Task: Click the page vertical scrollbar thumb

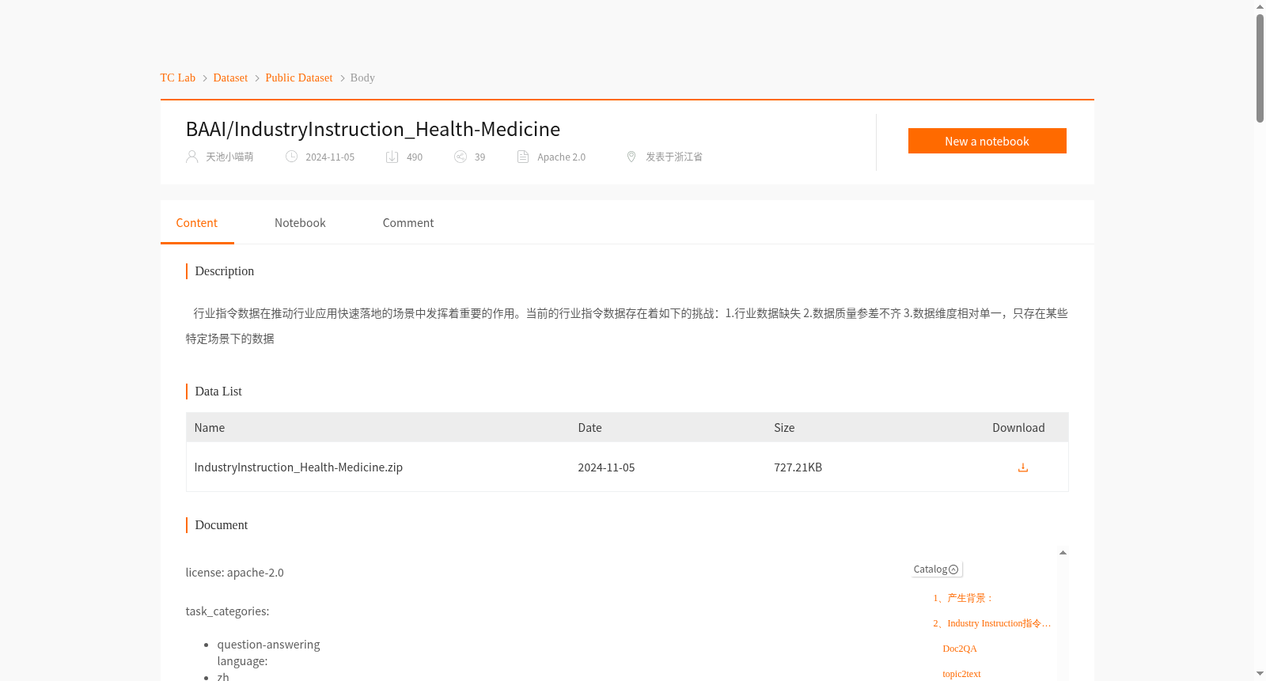Action: (1260, 68)
